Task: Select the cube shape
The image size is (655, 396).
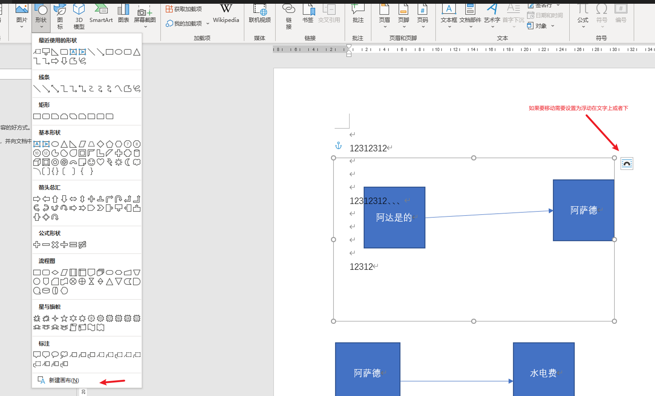Action: coord(37,162)
